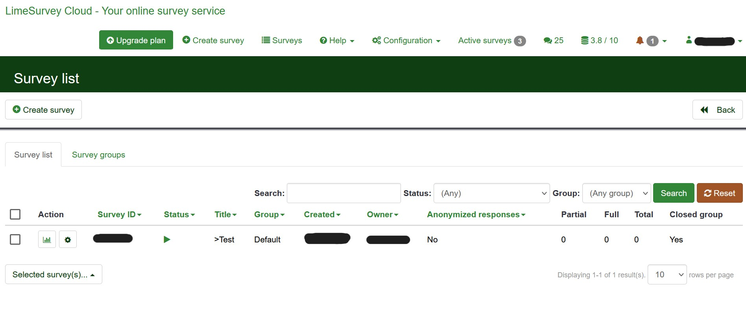
Task: Expand the Configuration menu
Action: pos(406,40)
